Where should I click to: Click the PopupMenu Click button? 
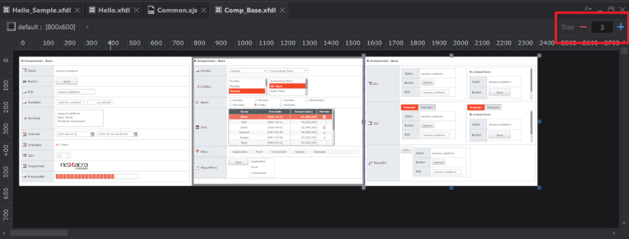coord(238,162)
